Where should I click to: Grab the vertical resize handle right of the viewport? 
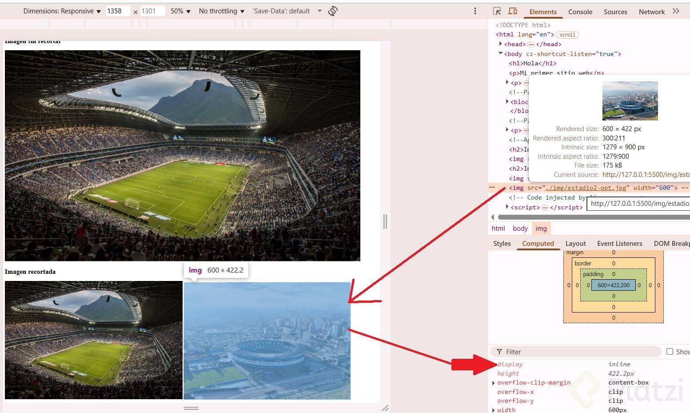point(385,221)
